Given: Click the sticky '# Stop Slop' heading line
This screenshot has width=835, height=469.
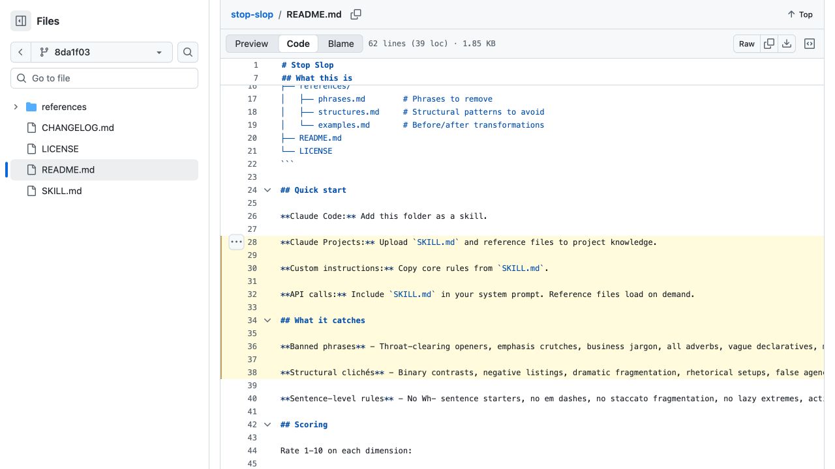Looking at the screenshot, I should 307,65.
